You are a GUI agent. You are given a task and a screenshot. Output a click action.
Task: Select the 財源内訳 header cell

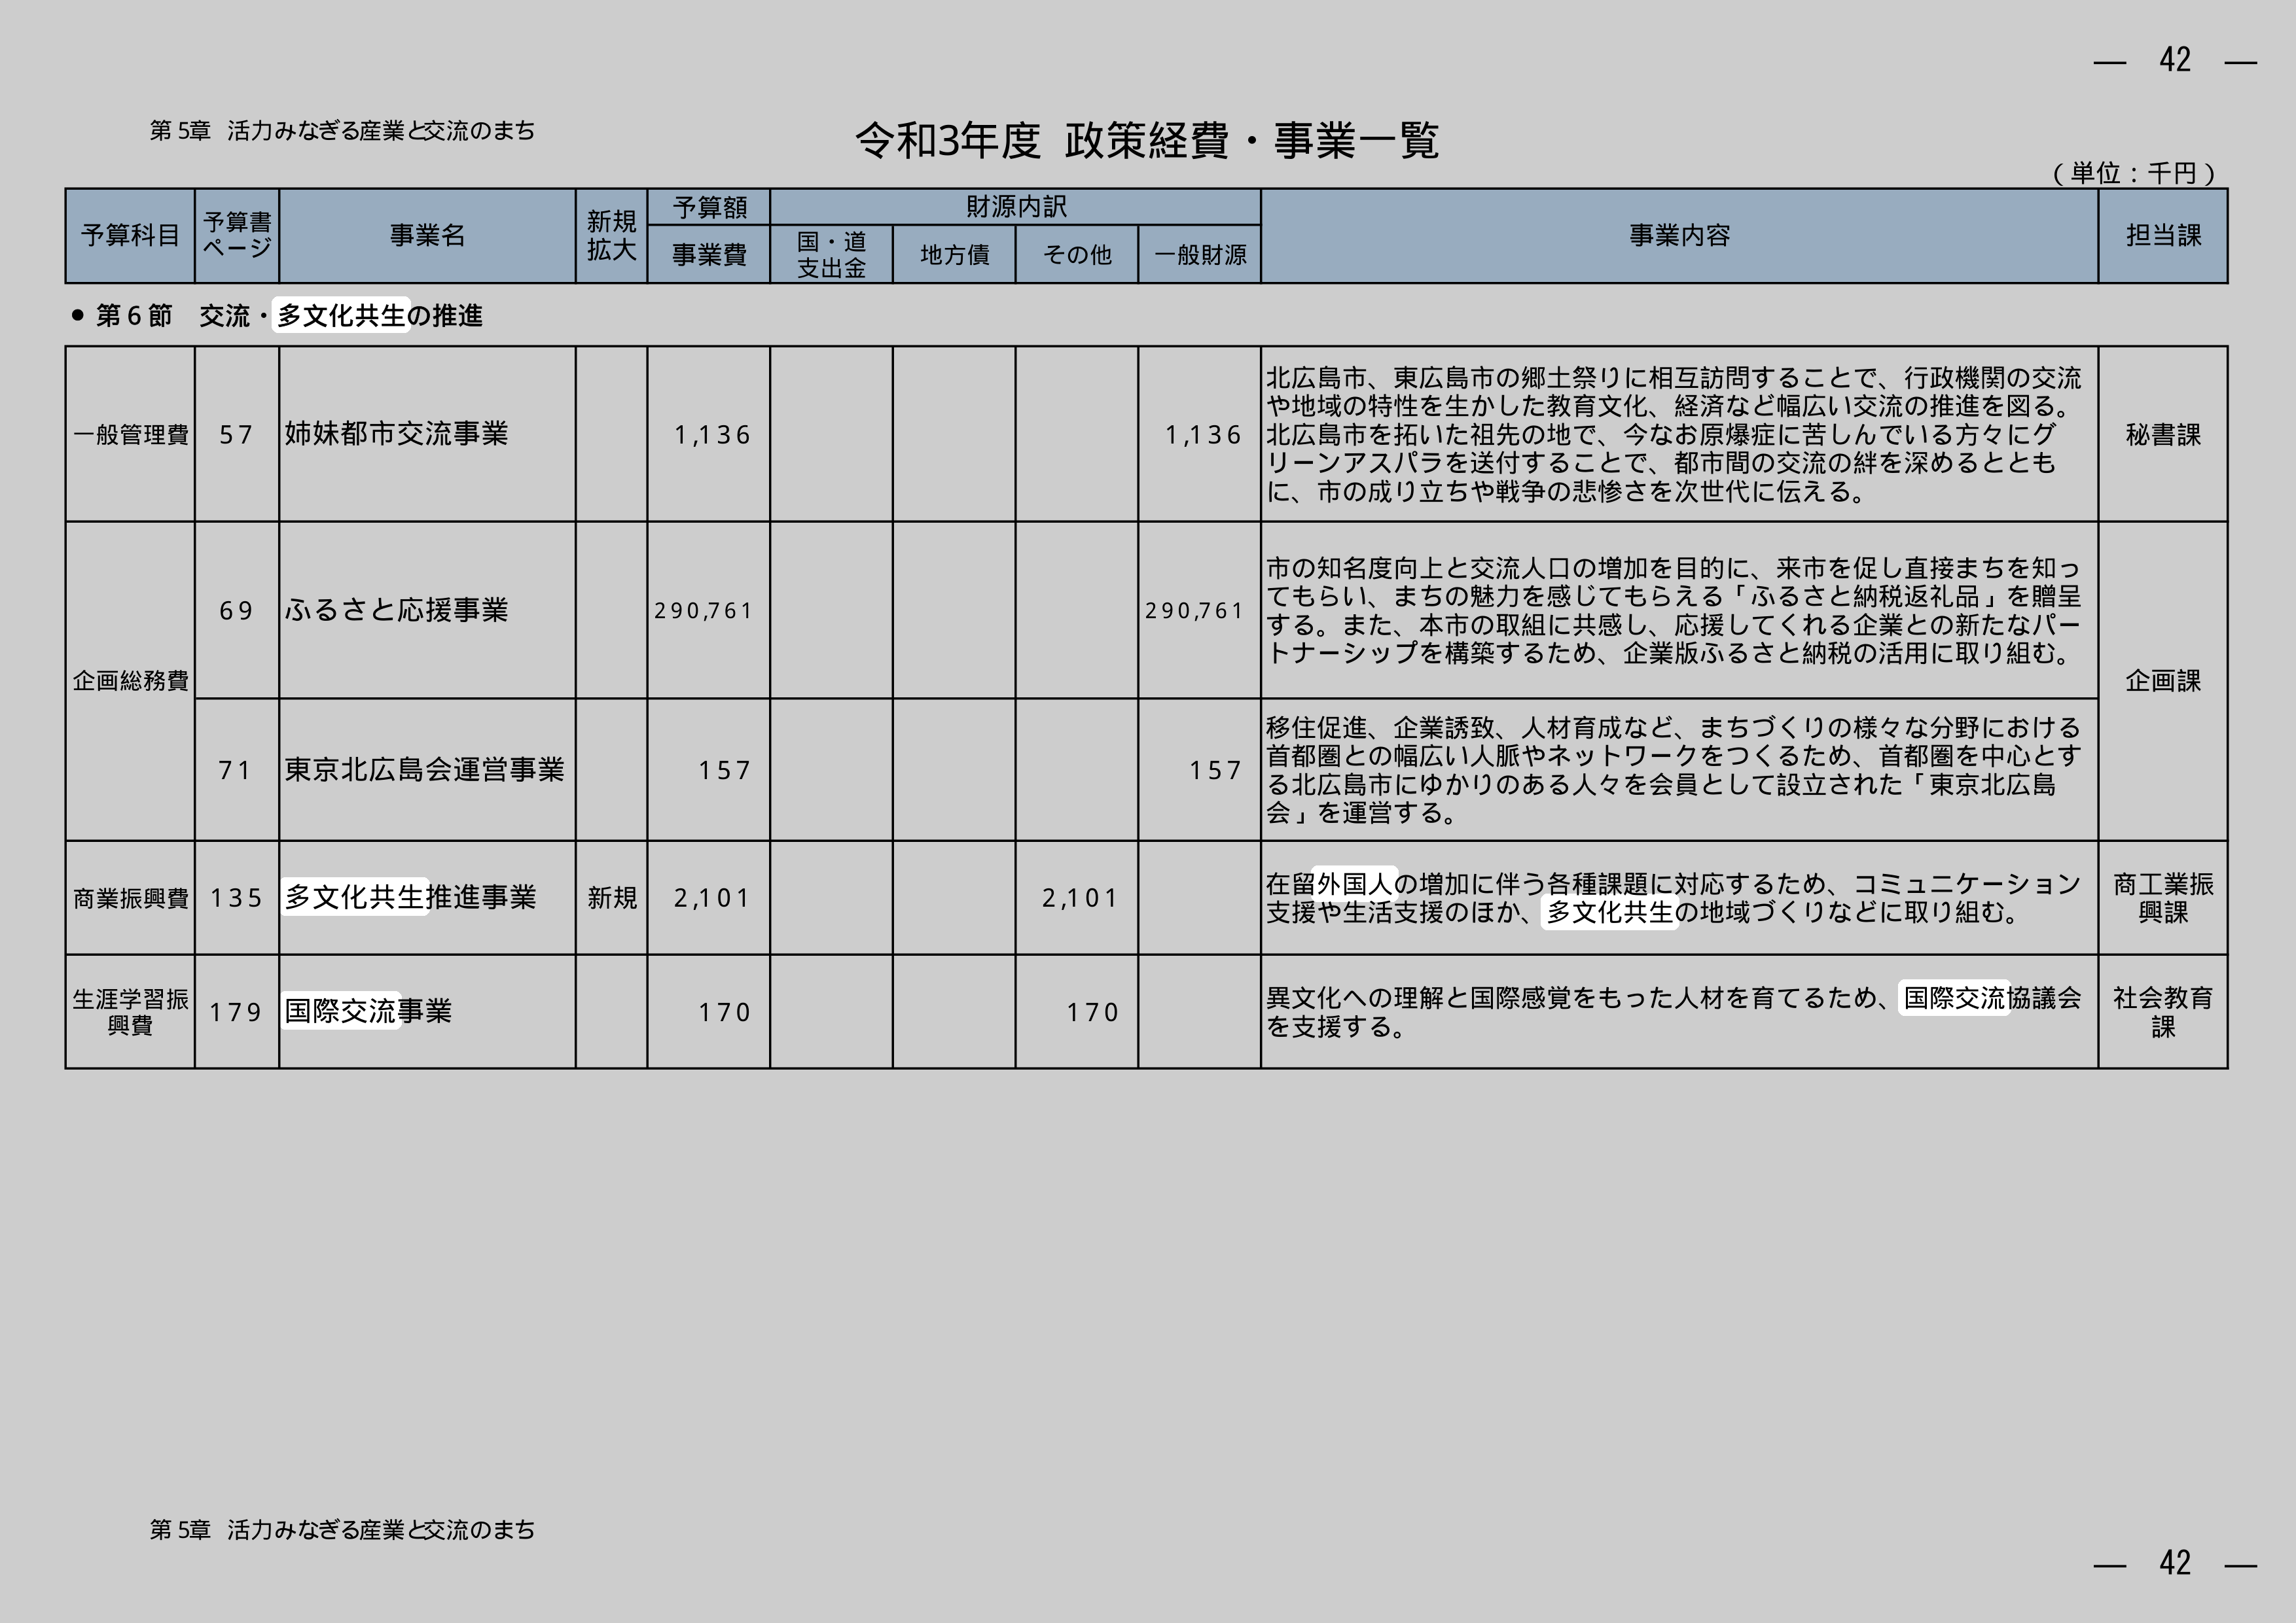tap(1015, 207)
